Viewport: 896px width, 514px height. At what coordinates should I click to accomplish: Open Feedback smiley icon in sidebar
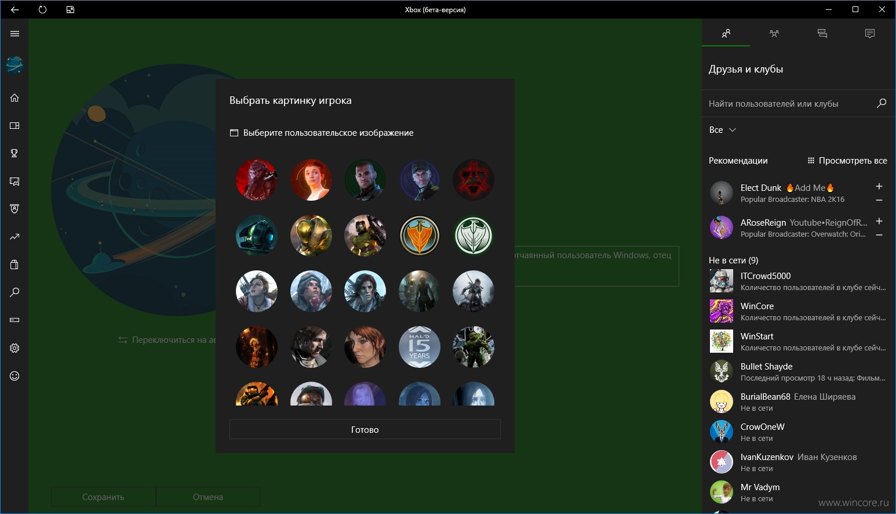point(14,376)
